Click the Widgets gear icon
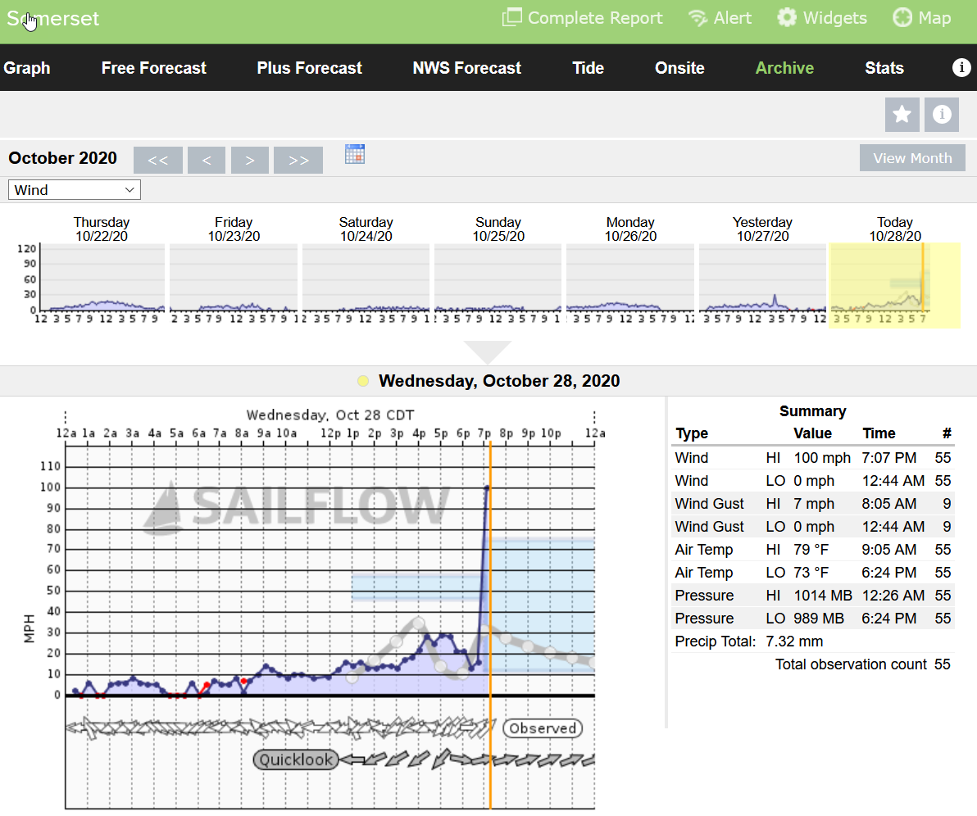The height and width of the screenshot is (816, 977). (786, 17)
